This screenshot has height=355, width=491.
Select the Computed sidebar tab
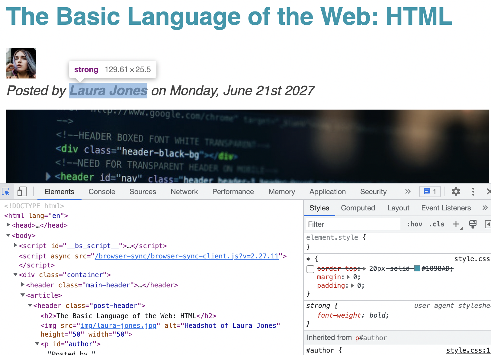pyautogui.click(x=358, y=208)
